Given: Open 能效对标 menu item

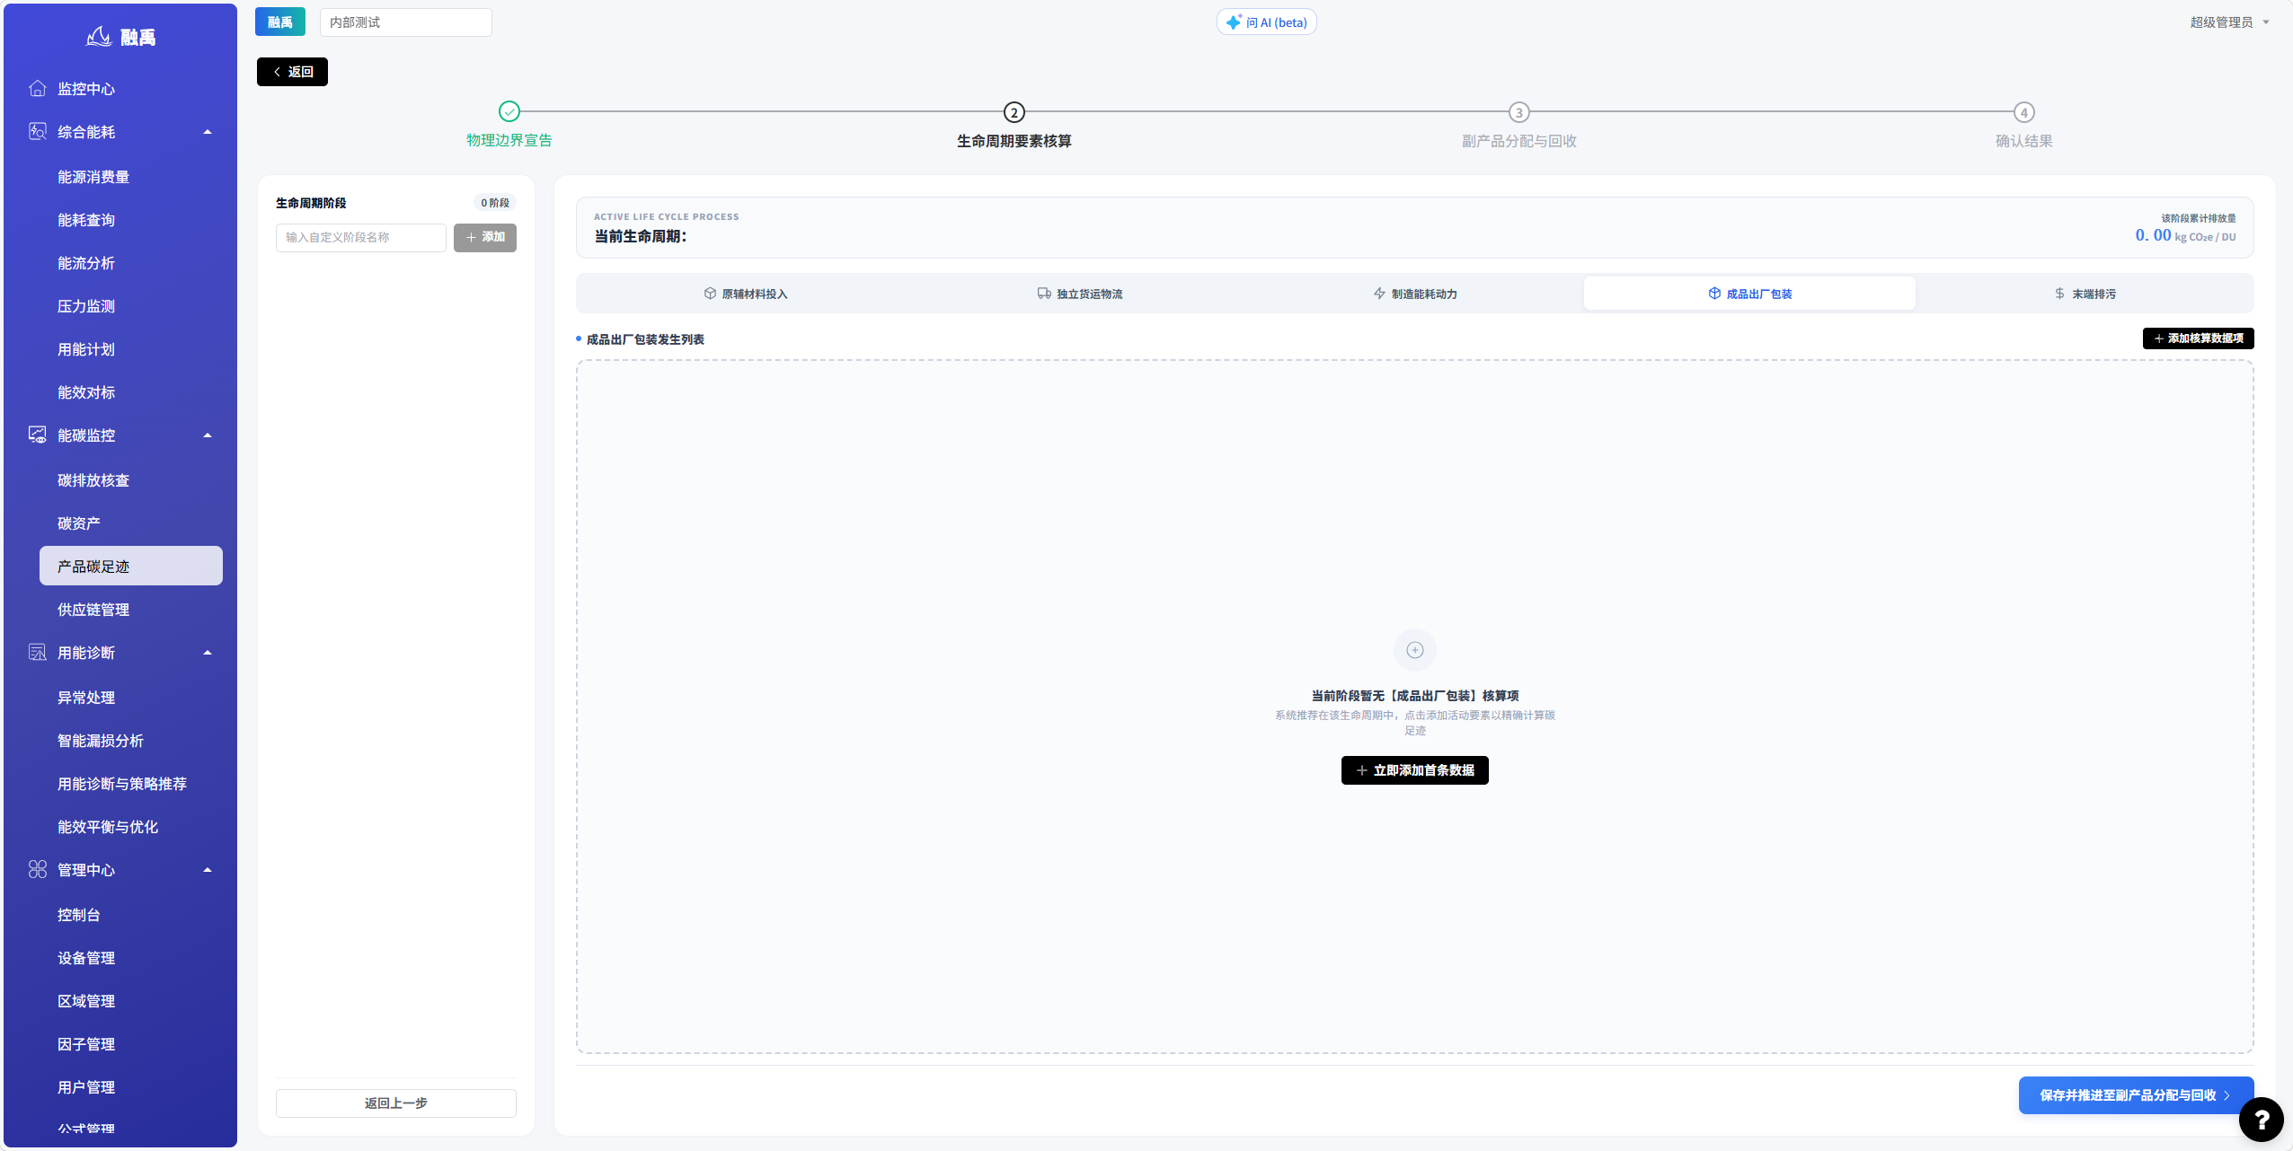Looking at the screenshot, I should click(131, 392).
